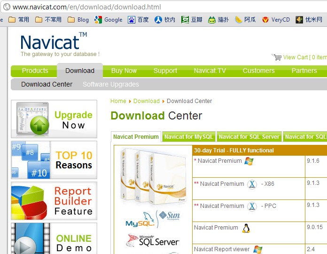Open the 校内 bookmark
This screenshot has height=254, width=327.
click(165, 20)
